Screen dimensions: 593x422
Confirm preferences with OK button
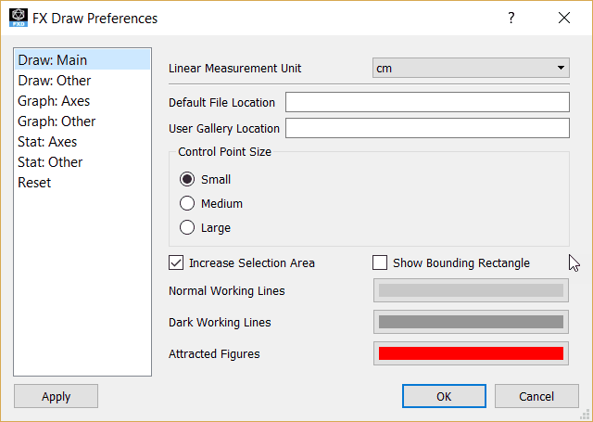pyautogui.click(x=444, y=396)
